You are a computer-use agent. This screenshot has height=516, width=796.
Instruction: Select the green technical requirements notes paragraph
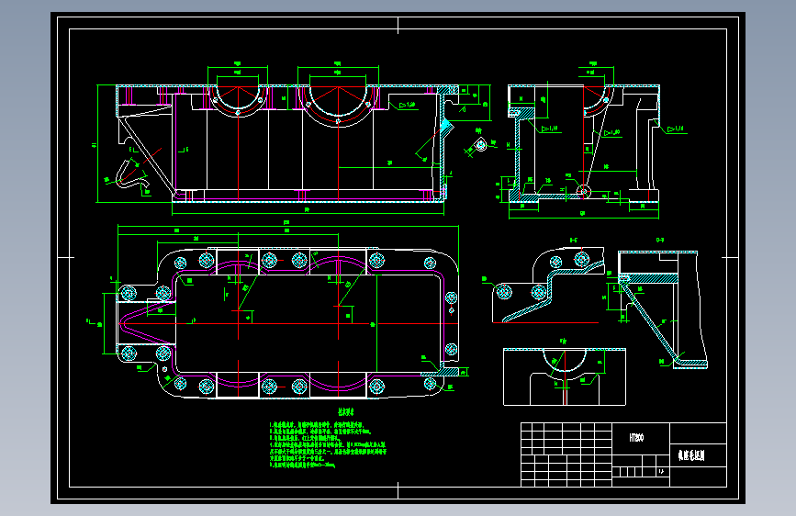328,444
